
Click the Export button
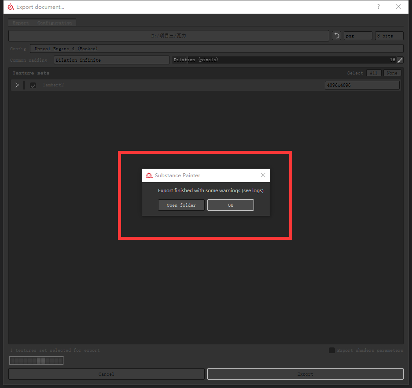point(305,374)
